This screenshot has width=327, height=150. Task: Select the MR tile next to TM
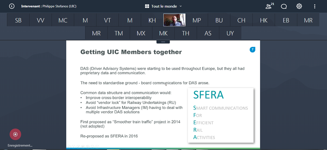coord(96,33)
